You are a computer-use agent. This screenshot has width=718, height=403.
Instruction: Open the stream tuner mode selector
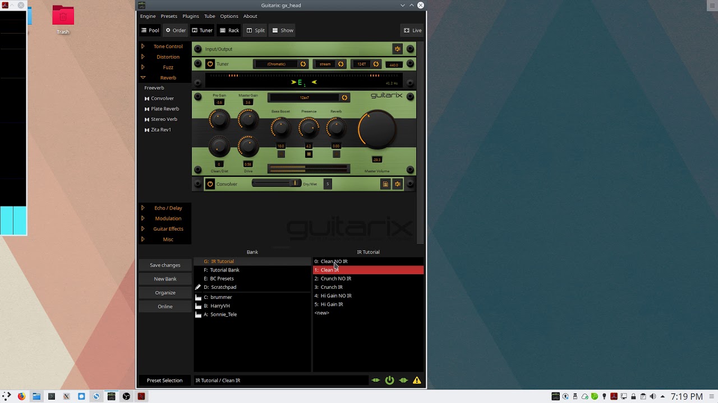click(329, 64)
